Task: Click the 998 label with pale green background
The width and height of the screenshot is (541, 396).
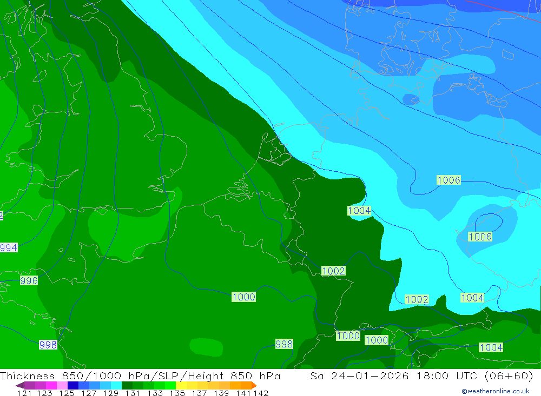Action: (x=284, y=344)
